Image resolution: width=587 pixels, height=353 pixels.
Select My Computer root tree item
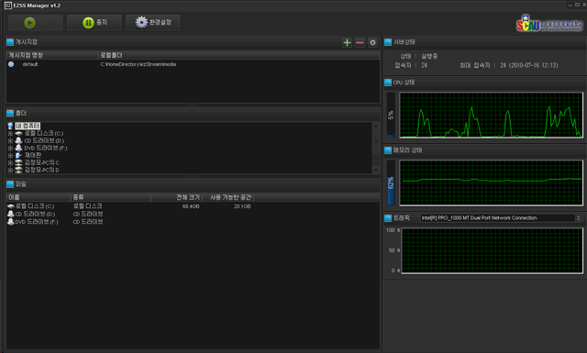coord(28,126)
